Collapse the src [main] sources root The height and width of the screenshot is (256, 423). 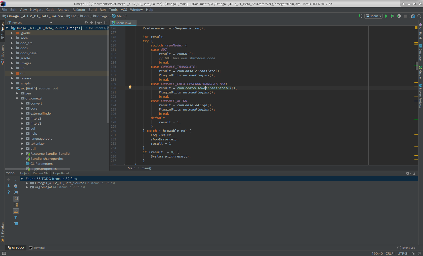pos(12,88)
